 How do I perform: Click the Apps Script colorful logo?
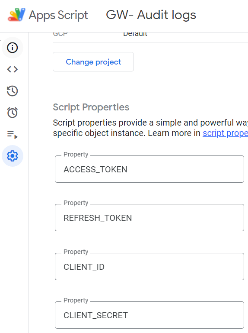tap(16, 14)
